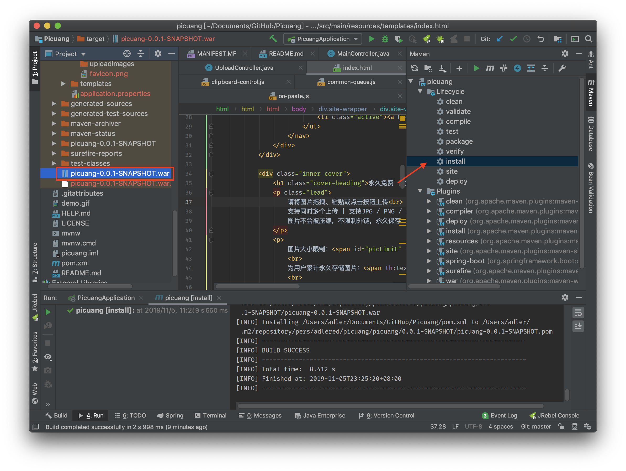Start debugging with the bug icon
The width and height of the screenshot is (626, 471).
(385, 39)
